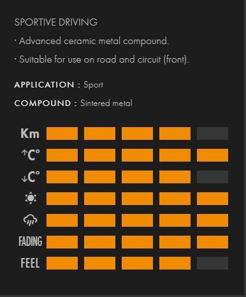Click the sun dry-weather icon
Screen dimensions: 246x297
[31, 198]
